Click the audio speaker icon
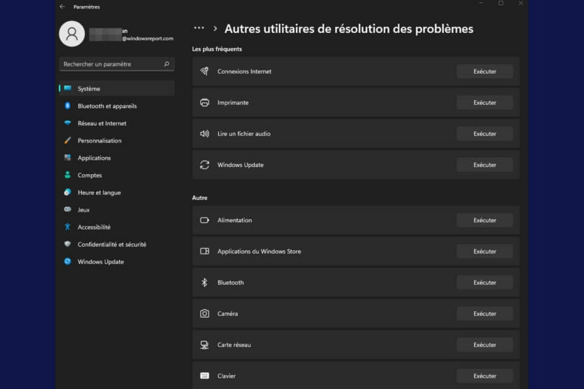The image size is (584, 389). [204, 133]
